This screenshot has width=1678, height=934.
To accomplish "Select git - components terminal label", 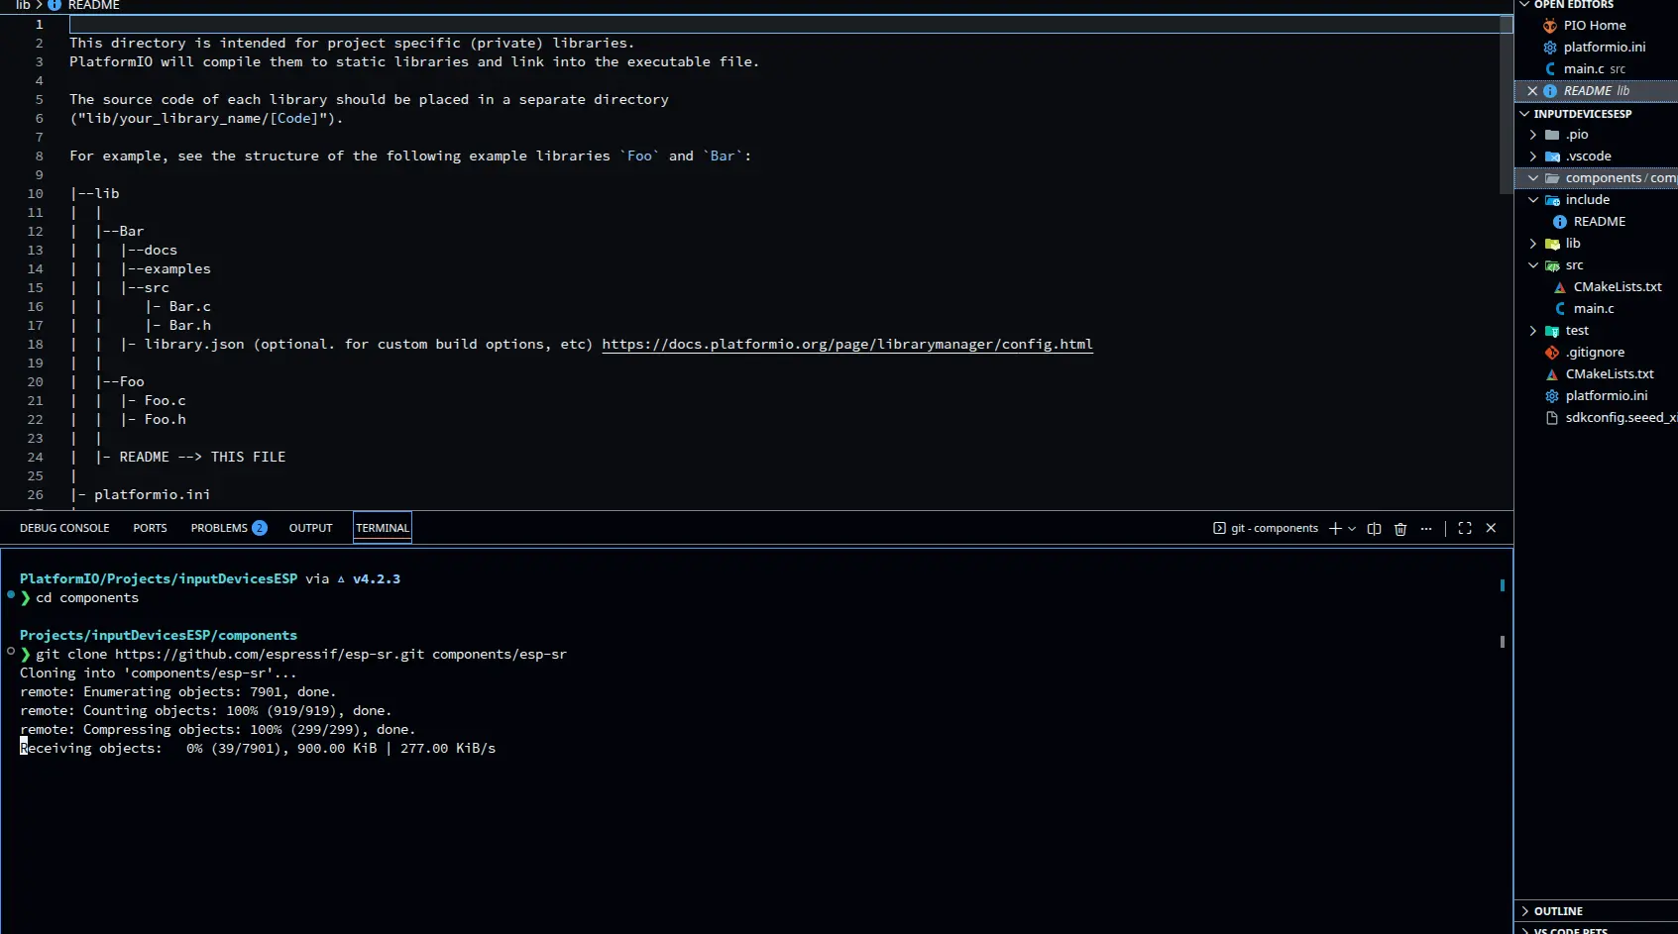I will (x=1266, y=529).
